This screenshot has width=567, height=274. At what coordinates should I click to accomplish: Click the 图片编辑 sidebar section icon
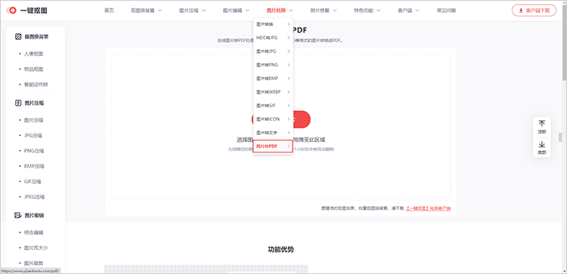coord(18,215)
